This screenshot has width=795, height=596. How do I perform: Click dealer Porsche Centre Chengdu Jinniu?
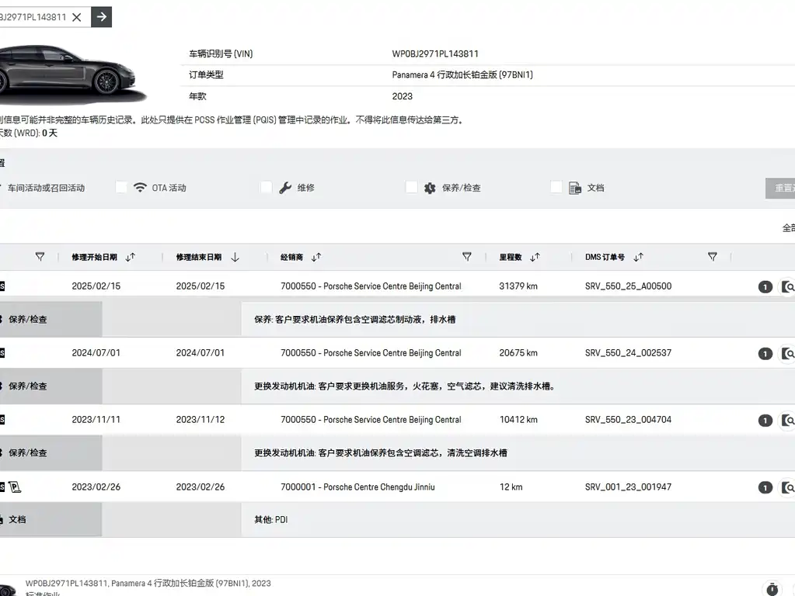[x=357, y=487]
